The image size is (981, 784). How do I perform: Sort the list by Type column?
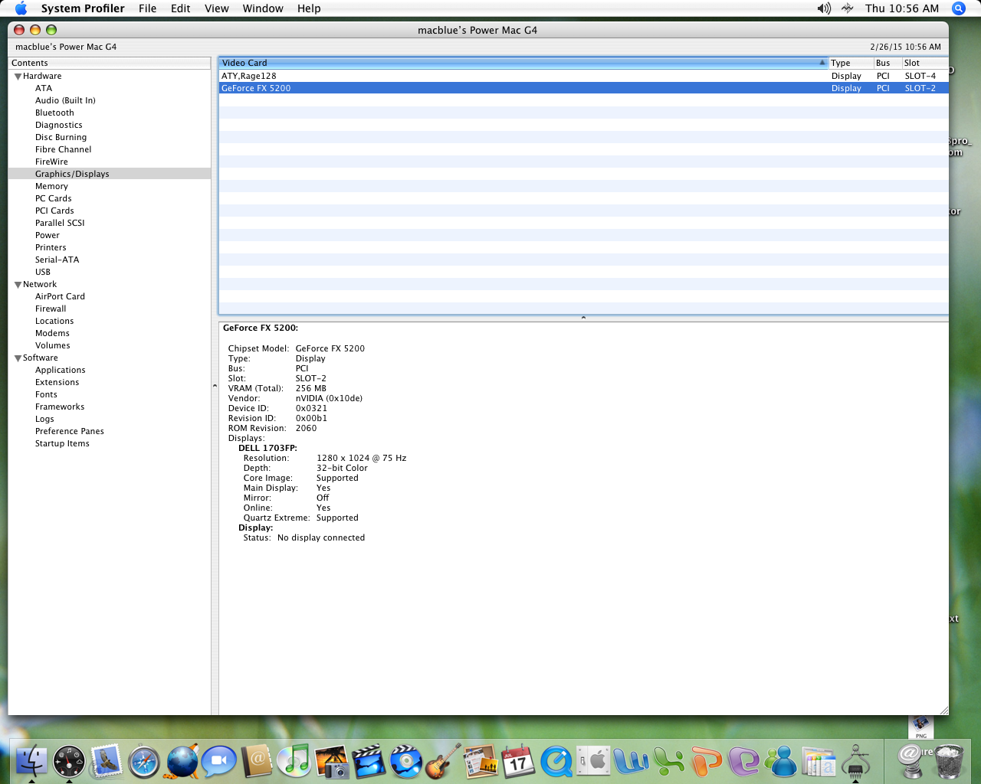click(850, 63)
